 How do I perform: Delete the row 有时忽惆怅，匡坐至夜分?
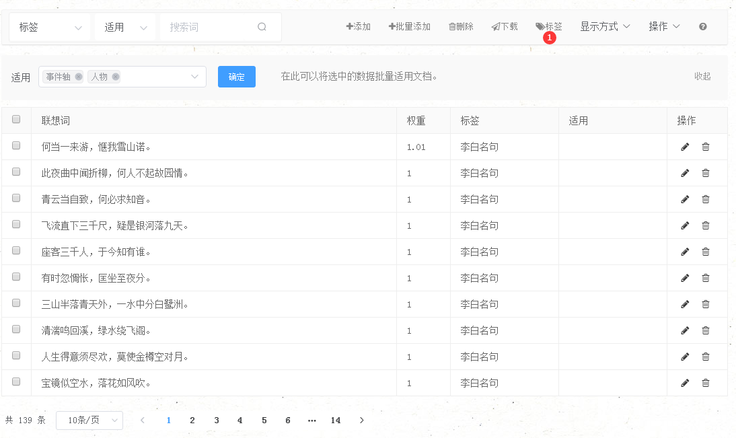pos(706,279)
